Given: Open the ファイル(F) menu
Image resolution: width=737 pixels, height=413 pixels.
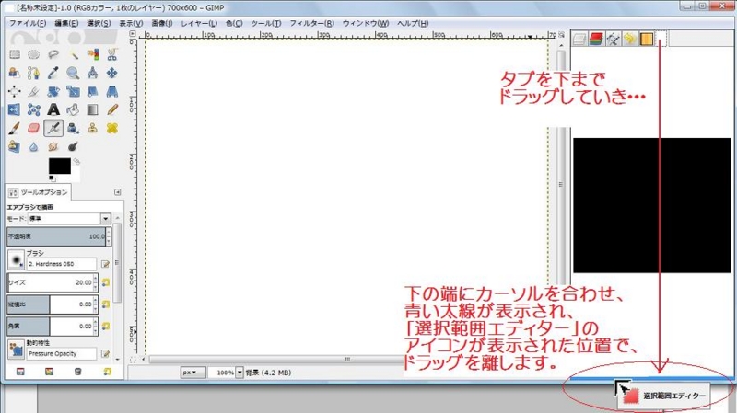Looking at the screenshot, I should [x=28, y=23].
